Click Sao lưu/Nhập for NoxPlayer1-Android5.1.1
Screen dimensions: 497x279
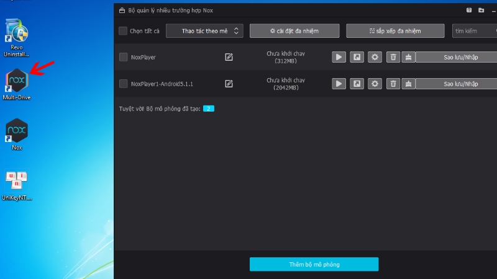(x=457, y=84)
